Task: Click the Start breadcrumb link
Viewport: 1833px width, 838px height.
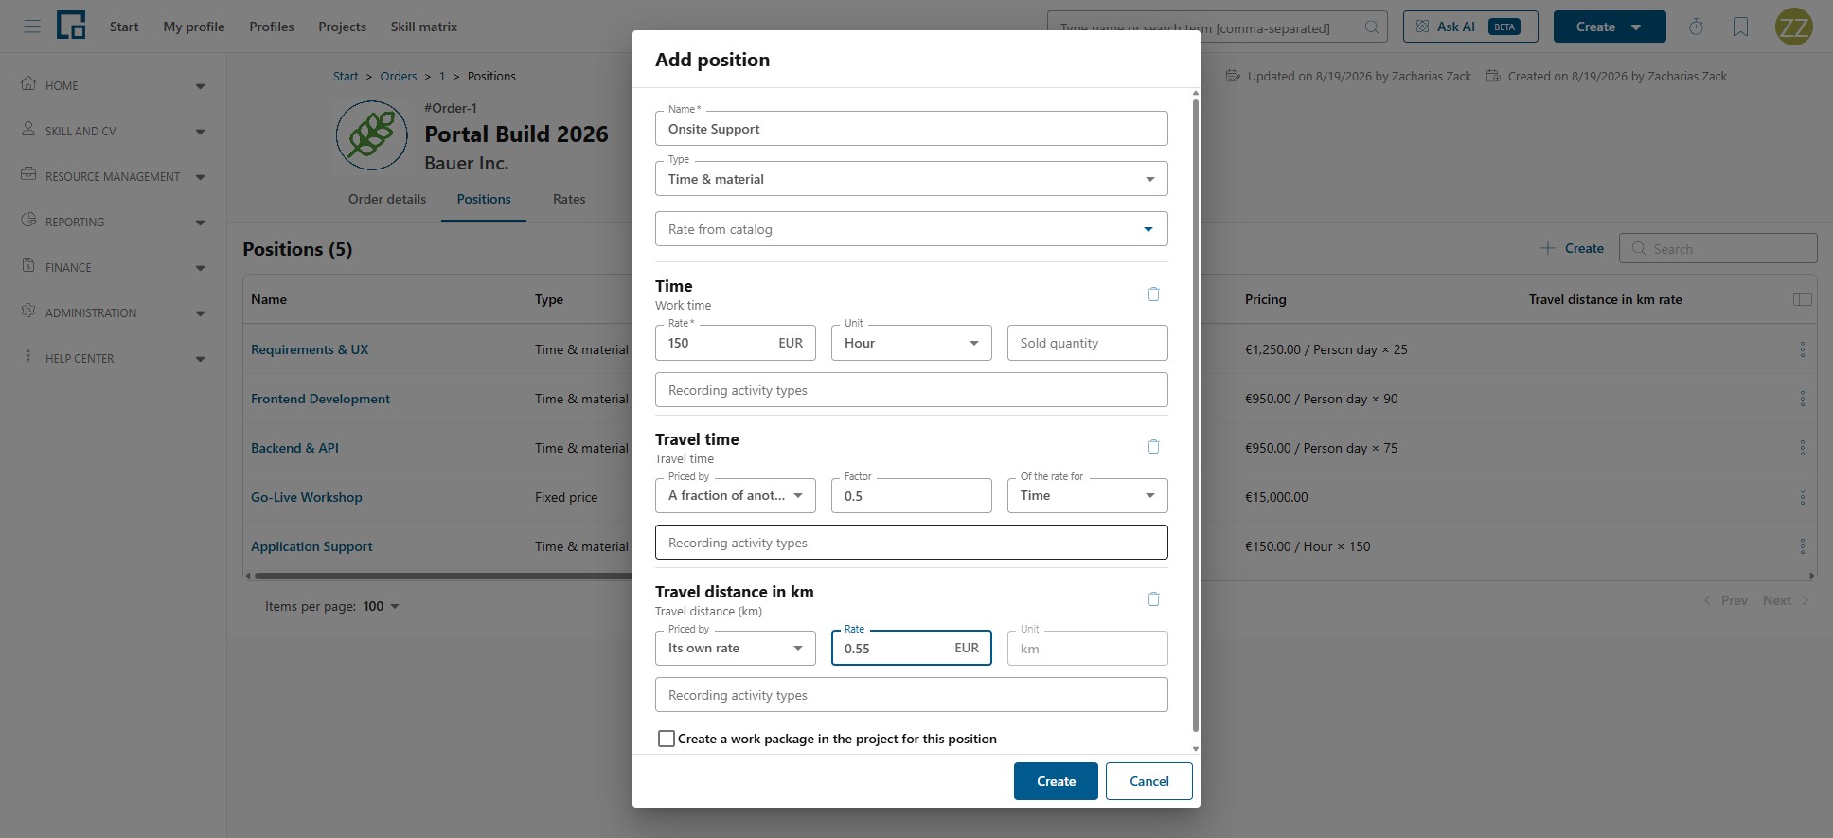Action: click(x=346, y=76)
